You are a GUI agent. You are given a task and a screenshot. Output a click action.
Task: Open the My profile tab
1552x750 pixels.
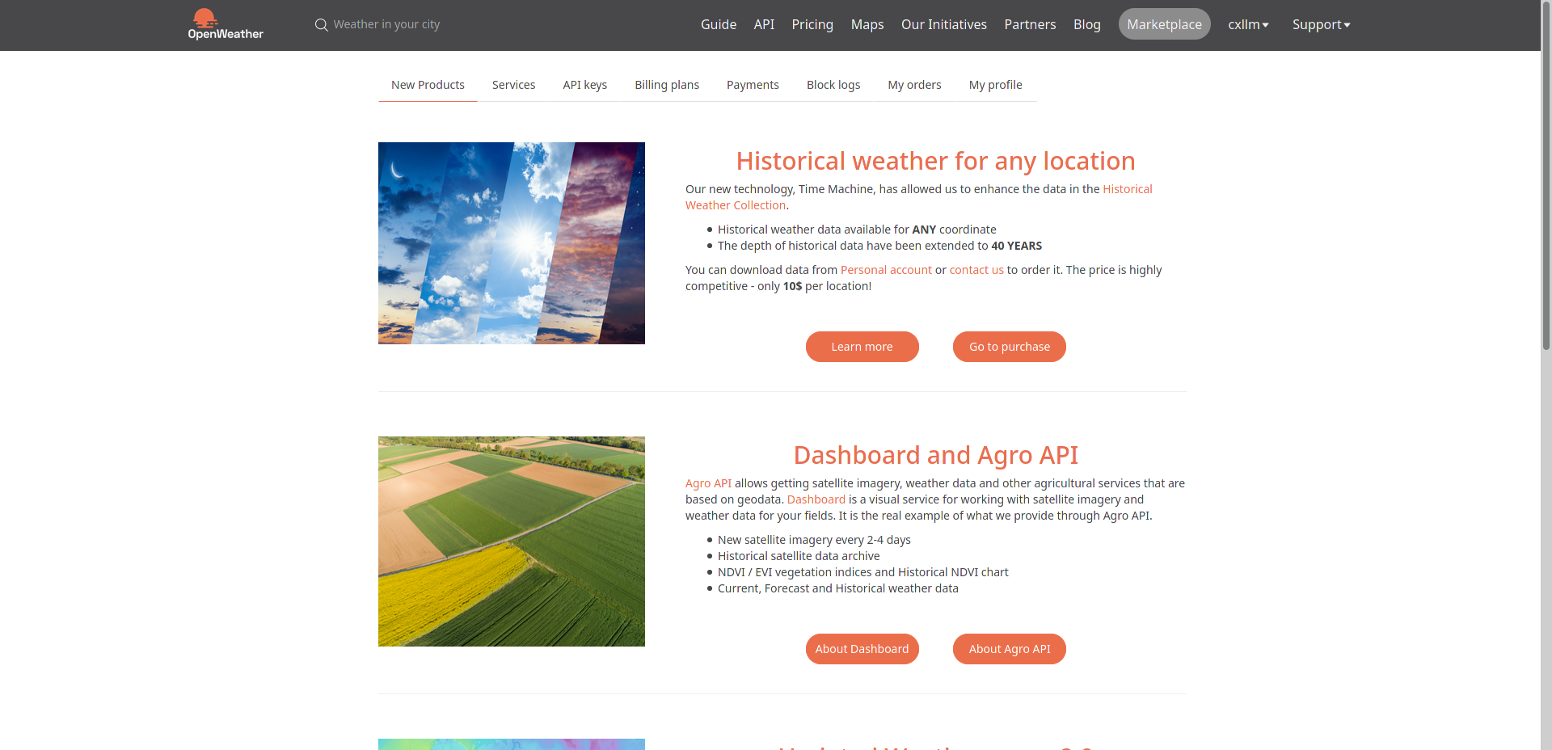click(995, 85)
